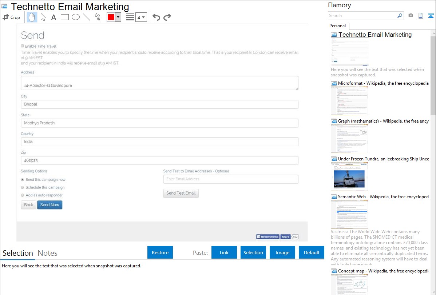Paste as Link button
The height and width of the screenshot is (295, 436).
coord(224,252)
